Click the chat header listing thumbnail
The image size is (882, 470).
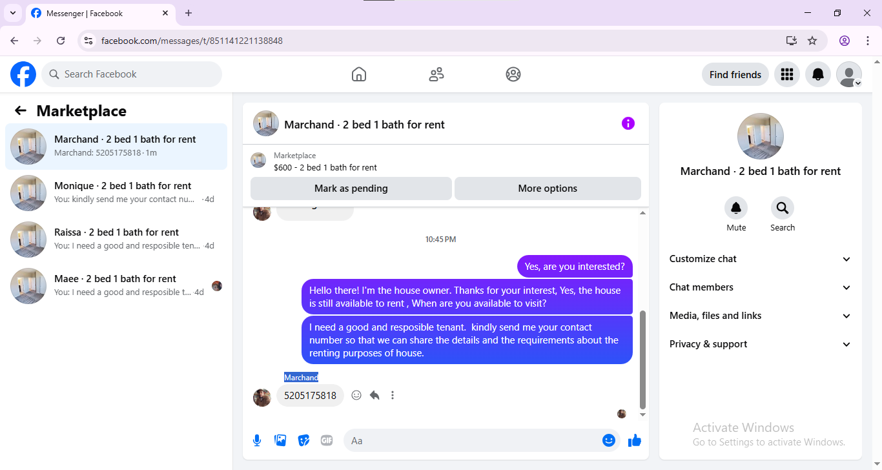coord(266,123)
